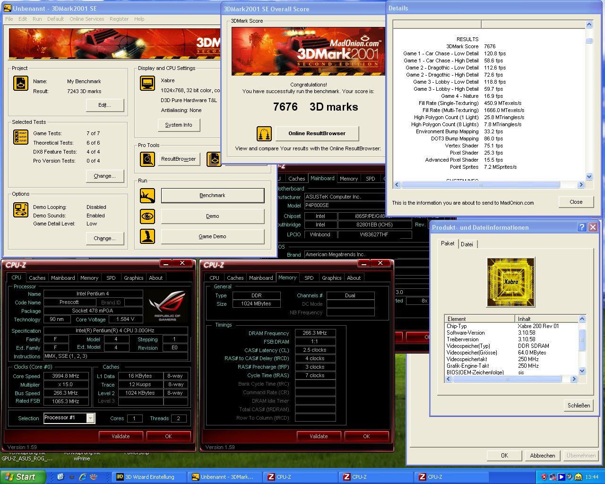
Task: Expand the Processor #1 selection dropdown
Action: [x=90, y=418]
